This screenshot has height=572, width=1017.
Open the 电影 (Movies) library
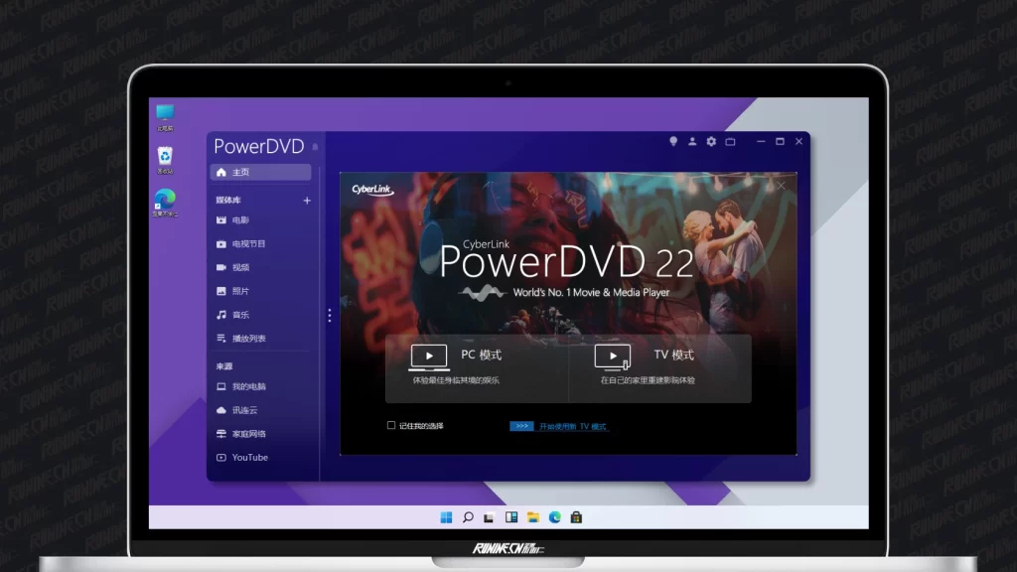click(x=239, y=220)
